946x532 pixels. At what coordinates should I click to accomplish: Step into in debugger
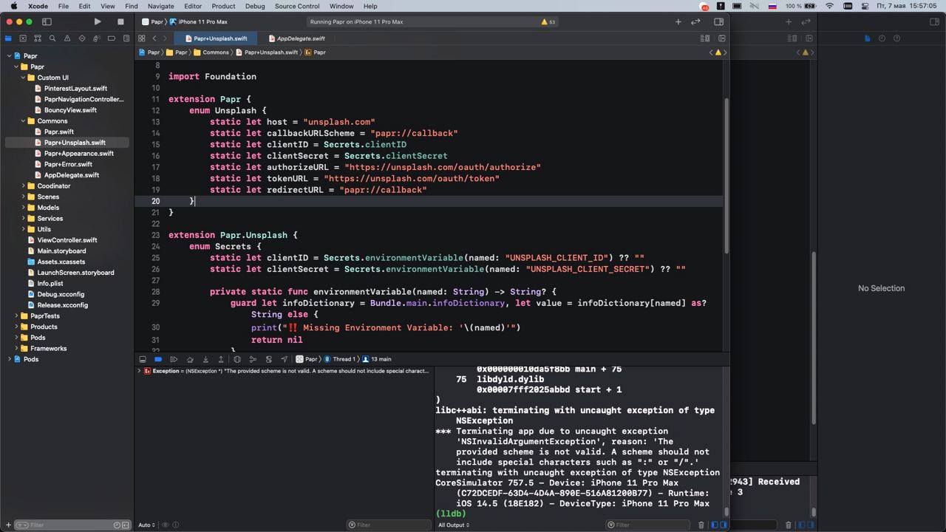tap(205, 359)
